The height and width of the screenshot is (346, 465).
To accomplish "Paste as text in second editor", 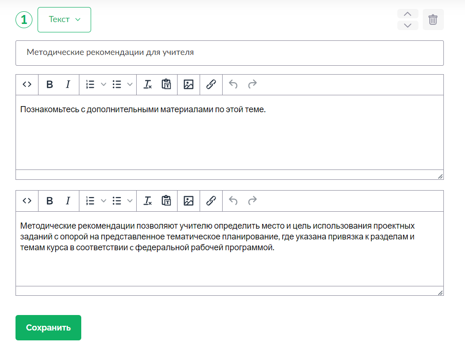I will 166,201.
